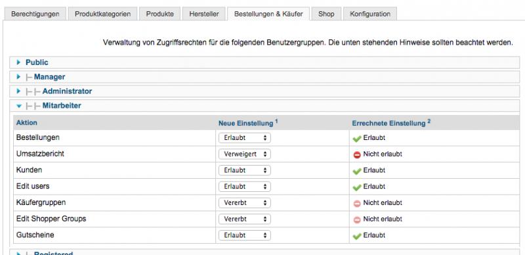This screenshot has width=525, height=255.
Task: Click the Umsatzbericht action label
Action: coord(40,154)
